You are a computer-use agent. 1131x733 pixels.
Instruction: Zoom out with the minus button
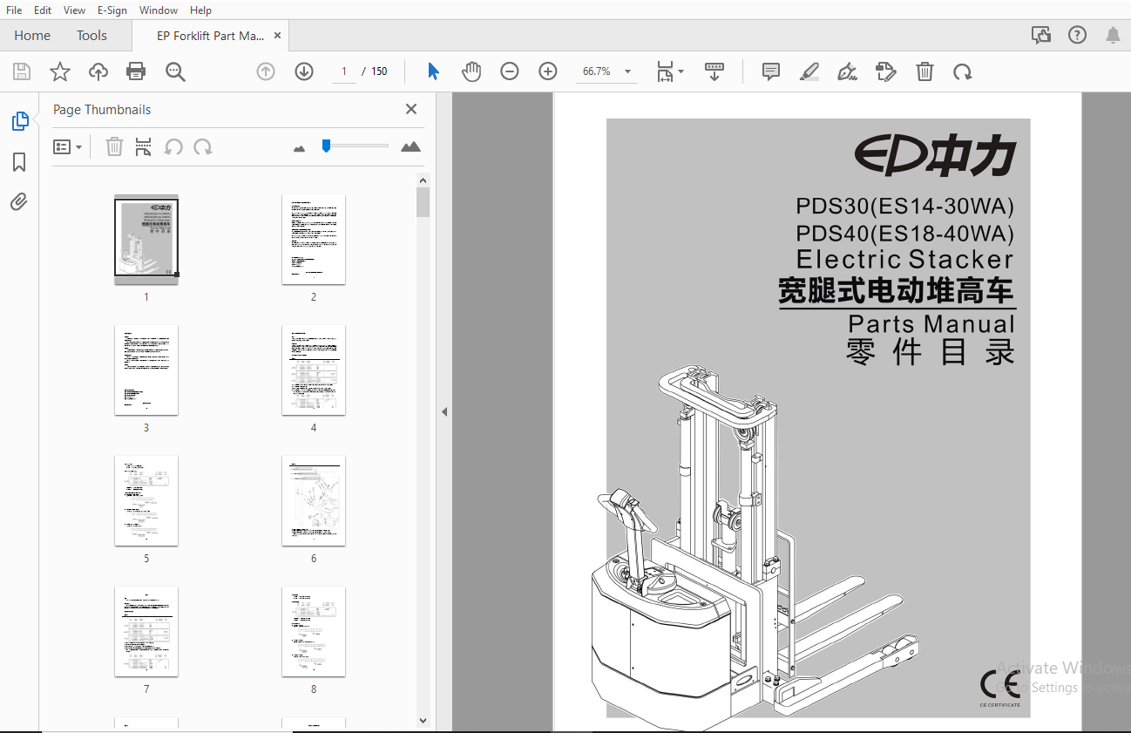(510, 71)
